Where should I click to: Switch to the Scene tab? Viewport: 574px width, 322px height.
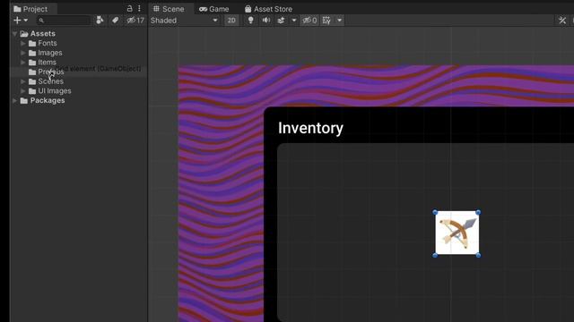tap(169, 9)
